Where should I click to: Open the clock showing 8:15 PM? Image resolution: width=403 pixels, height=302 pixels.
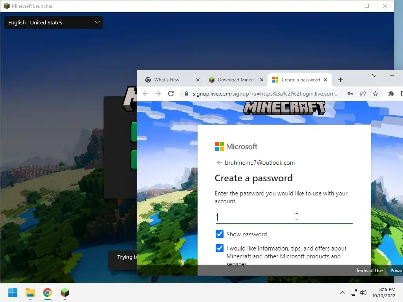point(384,293)
